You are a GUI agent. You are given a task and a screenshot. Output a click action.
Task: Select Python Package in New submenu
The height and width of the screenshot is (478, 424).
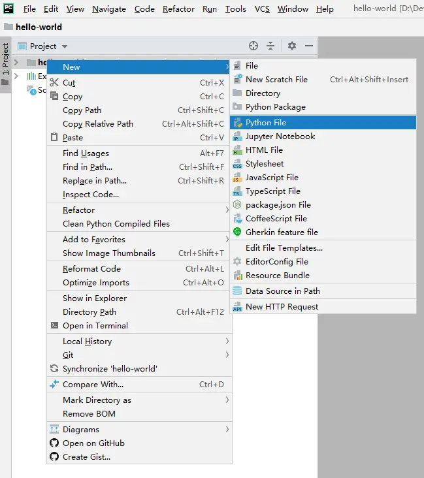(x=323, y=106)
